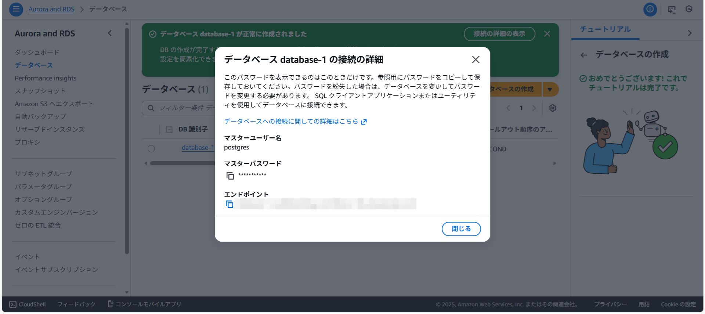Screen dimensions: 705x314
Task: Dismiss the green success banner
Action: pos(547,34)
